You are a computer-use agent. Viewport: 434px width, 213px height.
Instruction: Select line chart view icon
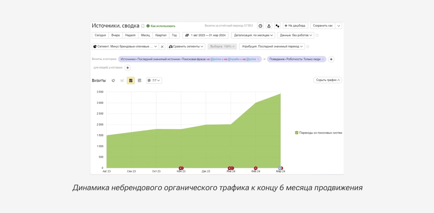click(122, 80)
